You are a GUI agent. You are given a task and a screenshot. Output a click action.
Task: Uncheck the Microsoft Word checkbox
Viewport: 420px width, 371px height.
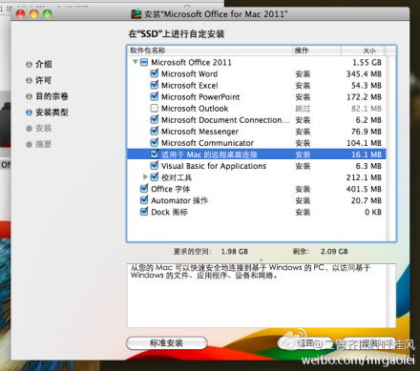coord(155,73)
